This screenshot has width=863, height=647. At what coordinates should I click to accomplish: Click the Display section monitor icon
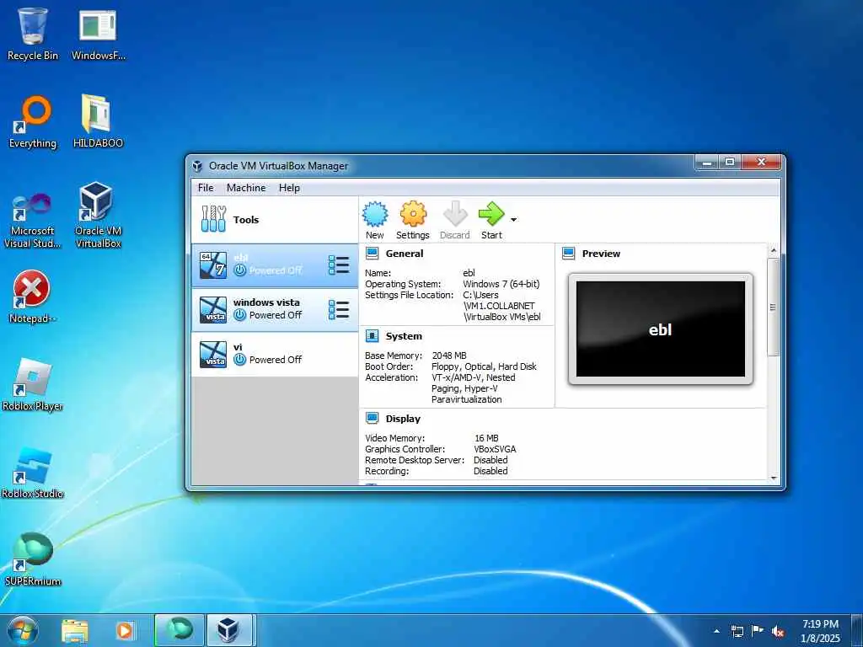pos(373,418)
